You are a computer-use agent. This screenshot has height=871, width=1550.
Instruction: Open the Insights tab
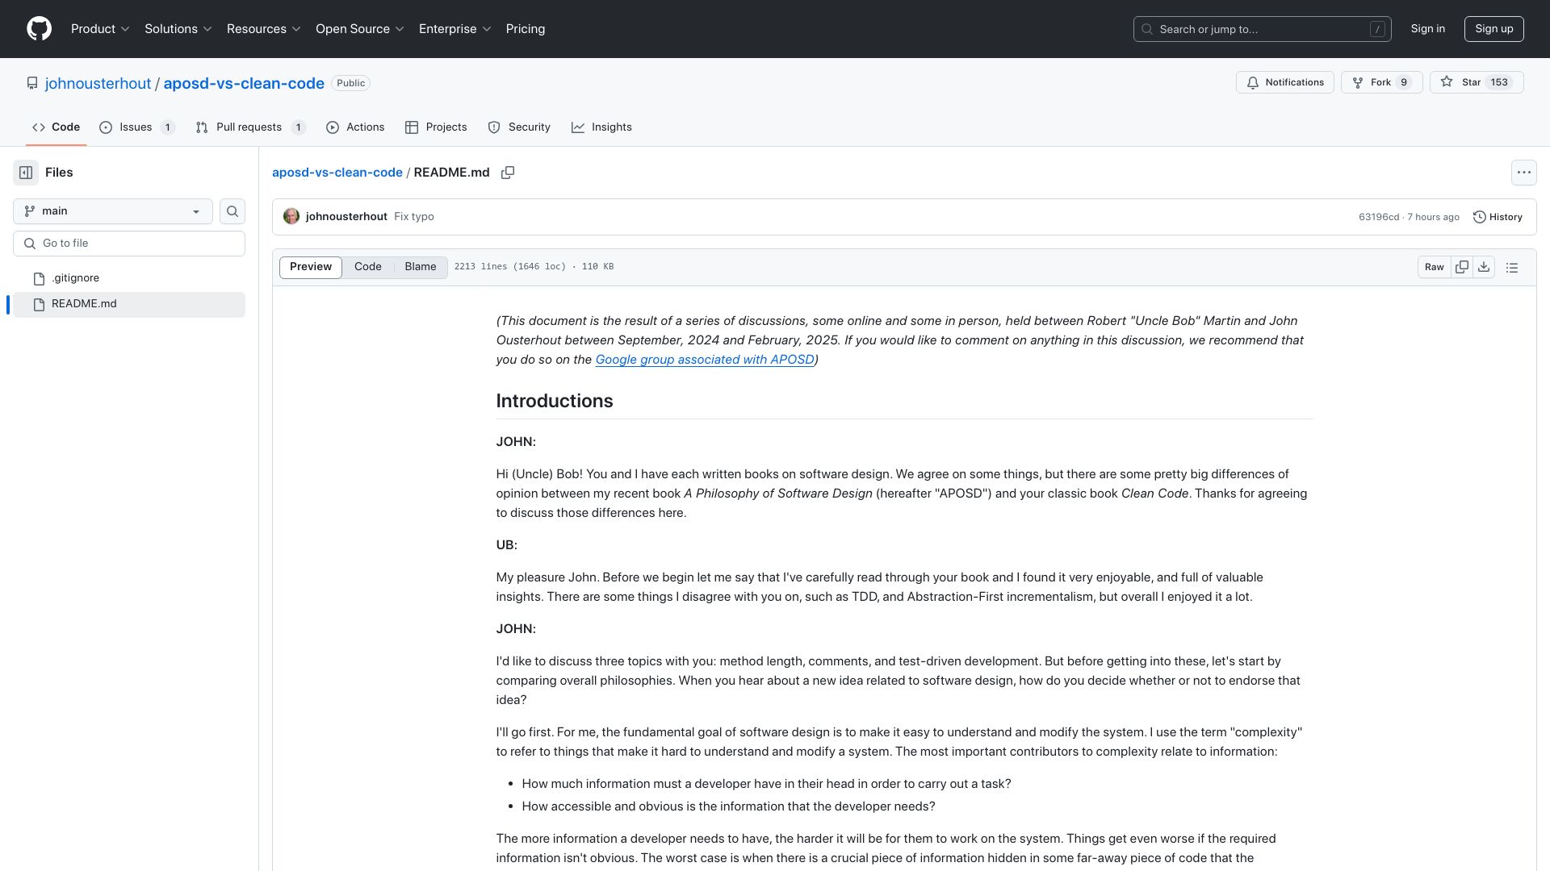601,127
